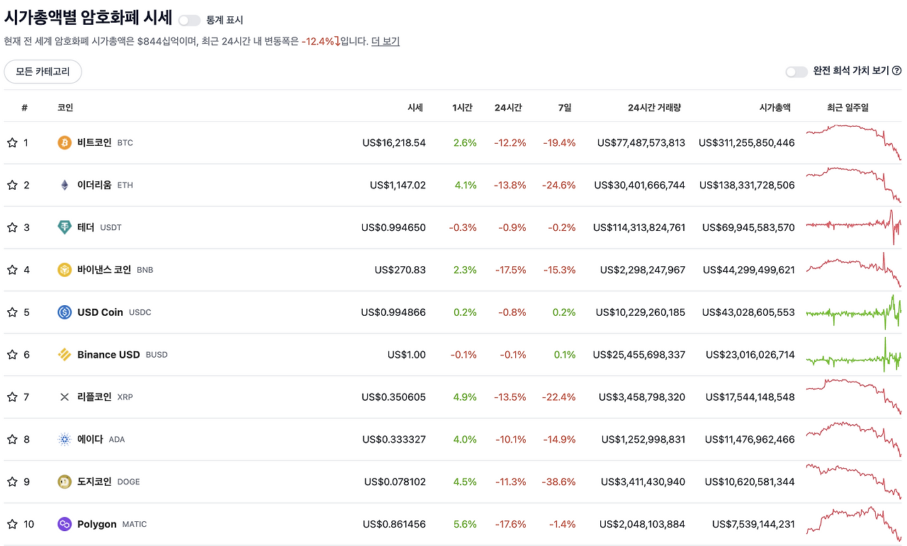Click the XRP cross logo

pos(64,397)
